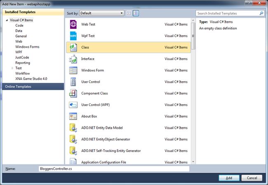Click the User Control template icon
The width and height of the screenshot is (268, 185).
[x=73, y=82]
